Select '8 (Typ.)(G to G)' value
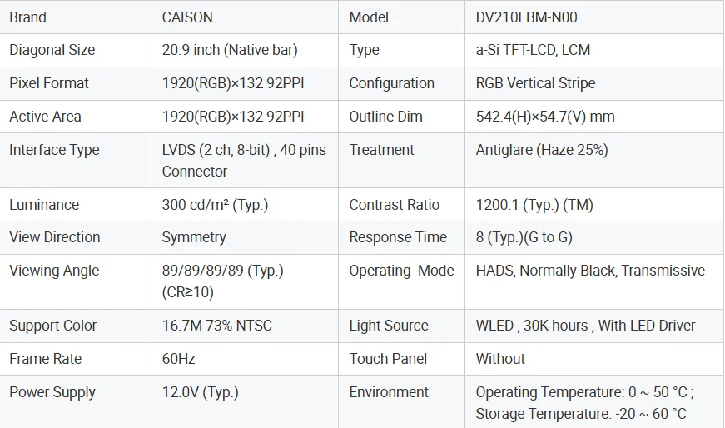 point(524,237)
